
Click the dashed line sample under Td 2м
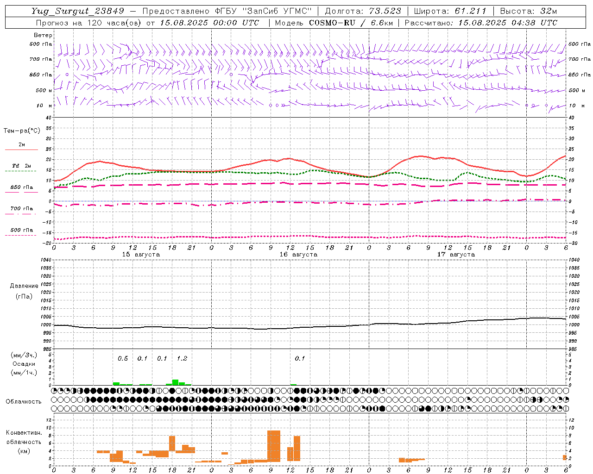[x=20, y=171]
